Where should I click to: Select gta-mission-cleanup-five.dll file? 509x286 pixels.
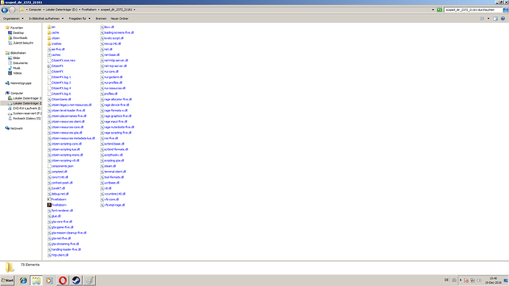[67, 233]
